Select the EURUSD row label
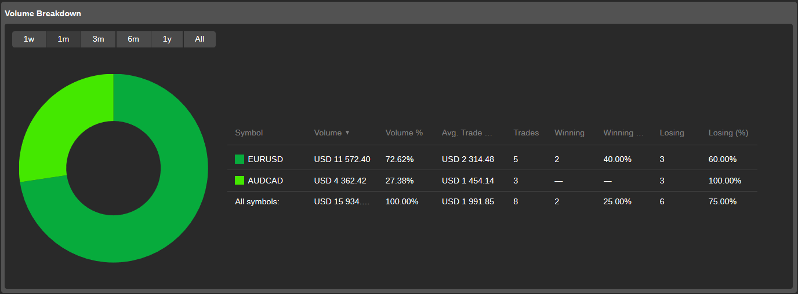 click(x=265, y=159)
